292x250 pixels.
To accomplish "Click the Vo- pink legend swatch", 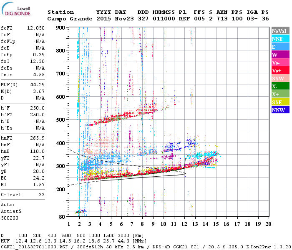I will pos(280,62).
